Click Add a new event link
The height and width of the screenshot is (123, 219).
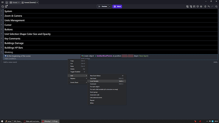[x=10, y=62]
